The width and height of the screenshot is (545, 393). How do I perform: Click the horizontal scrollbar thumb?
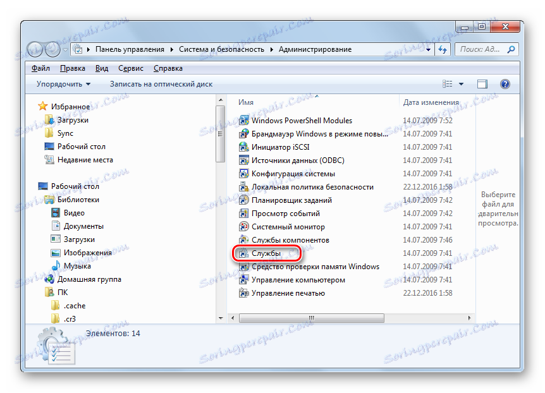(312, 318)
